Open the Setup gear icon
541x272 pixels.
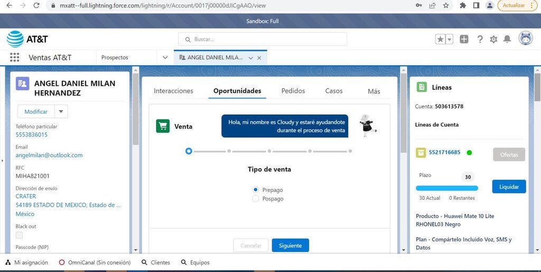pyautogui.click(x=493, y=39)
